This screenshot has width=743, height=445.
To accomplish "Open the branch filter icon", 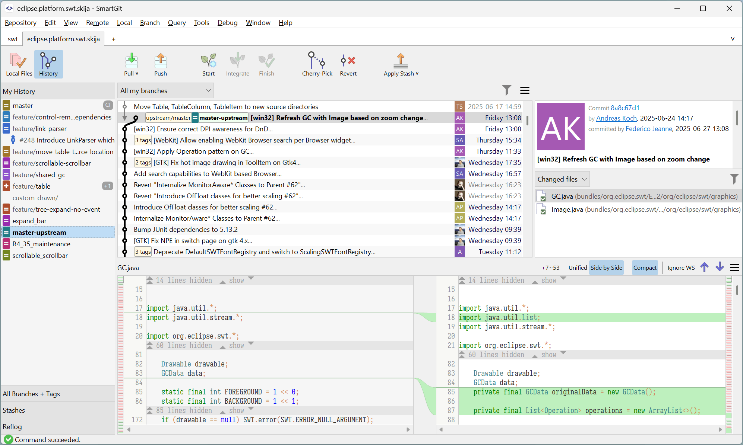I will click(x=506, y=90).
